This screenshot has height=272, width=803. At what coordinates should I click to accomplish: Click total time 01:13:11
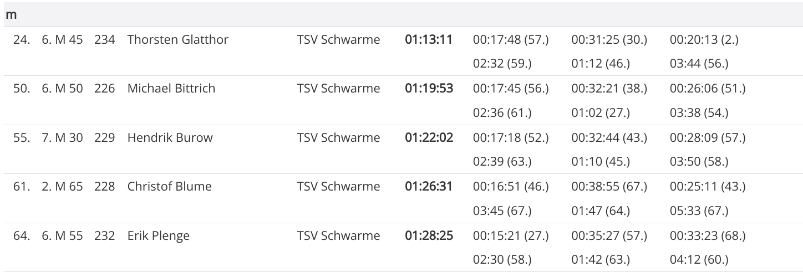point(429,40)
